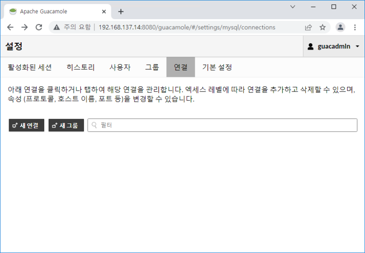Expand the guacadmin user dropdown
The width and height of the screenshot is (365, 253).
[334, 46]
